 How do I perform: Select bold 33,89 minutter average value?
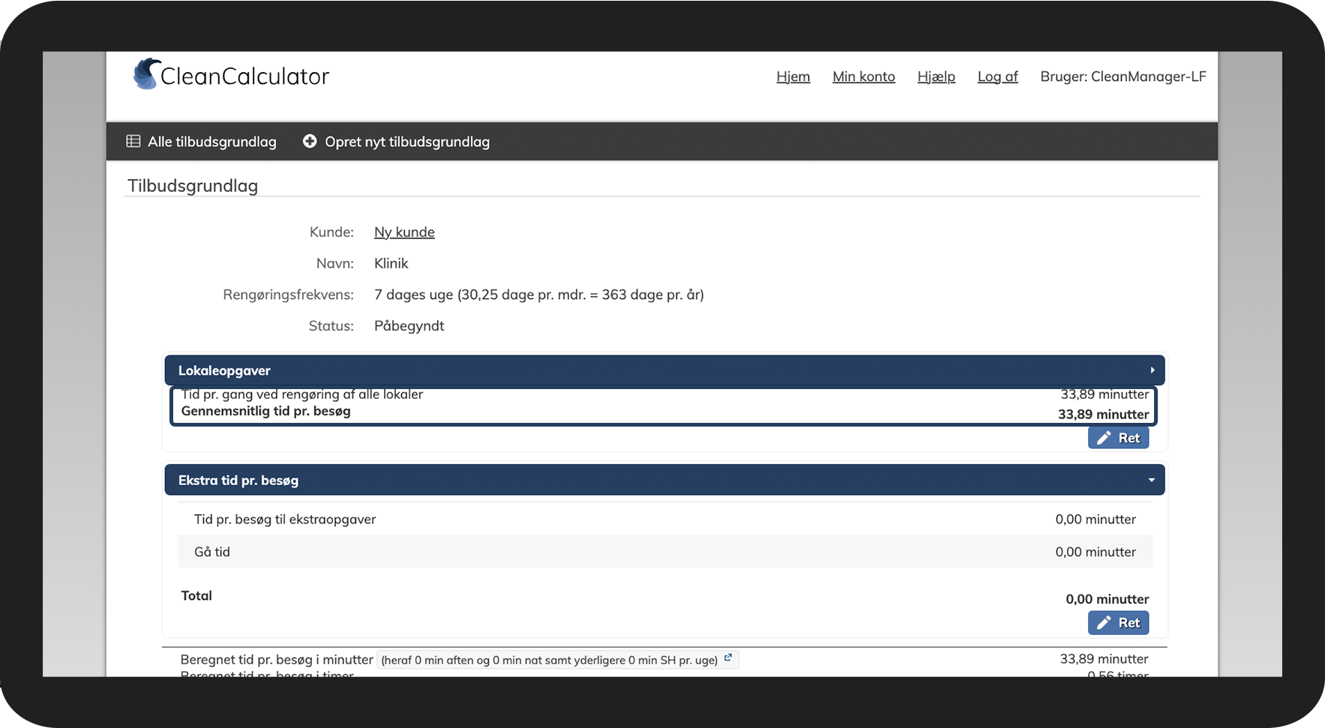coord(1103,414)
